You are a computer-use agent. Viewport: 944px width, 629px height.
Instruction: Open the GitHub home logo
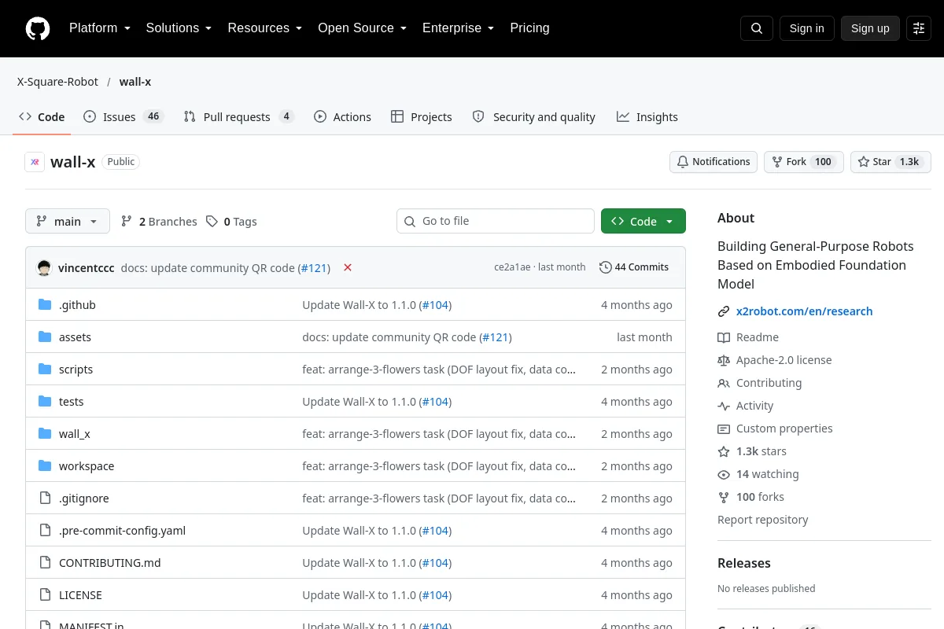point(38,28)
